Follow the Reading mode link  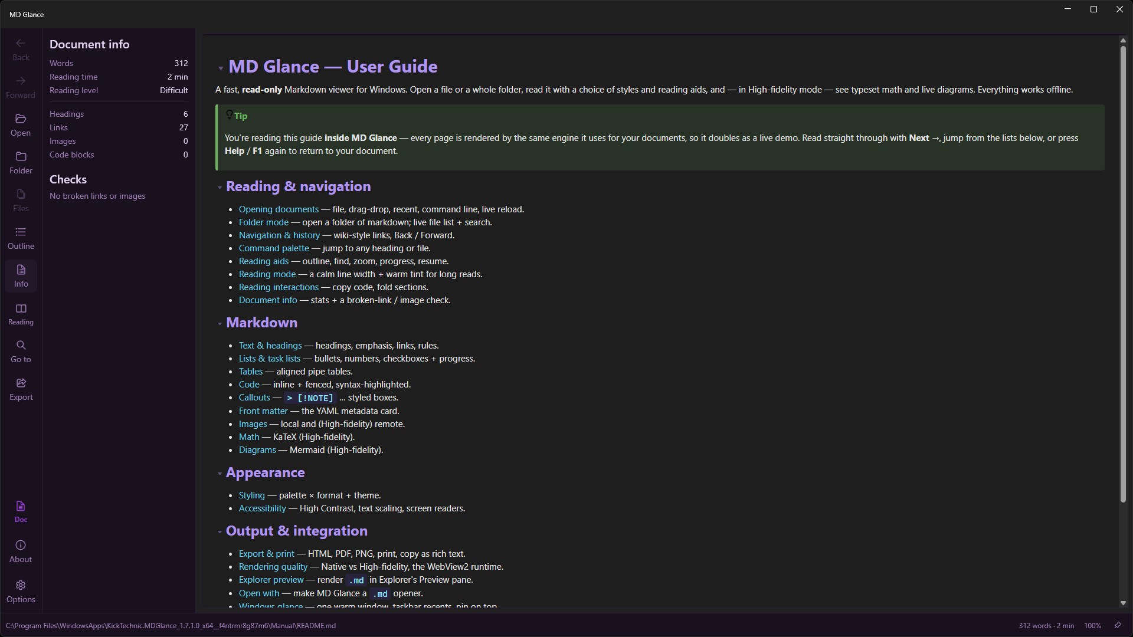click(267, 274)
